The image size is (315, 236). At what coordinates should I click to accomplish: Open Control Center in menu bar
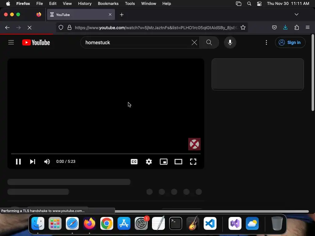[259, 3]
